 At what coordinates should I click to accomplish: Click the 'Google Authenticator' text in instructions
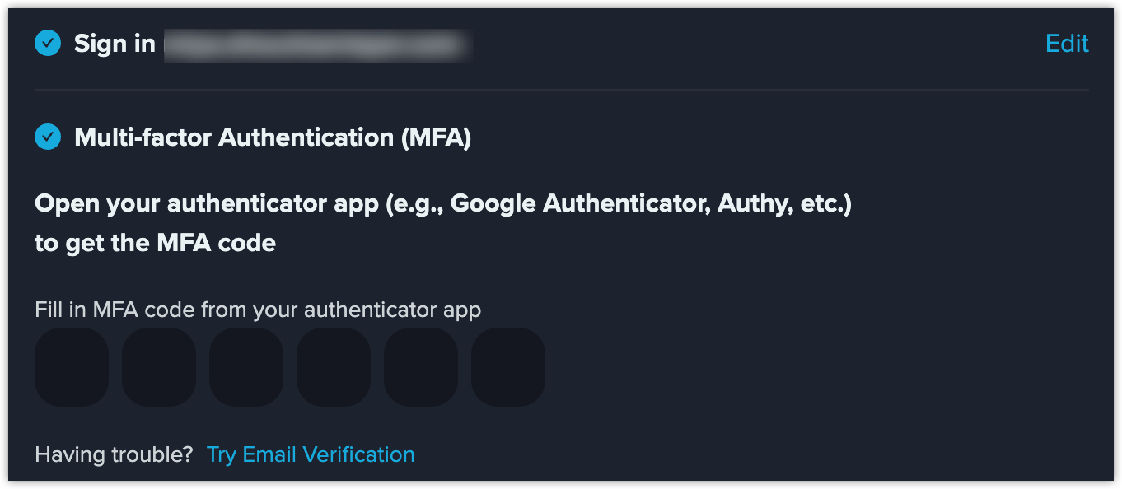click(580, 203)
